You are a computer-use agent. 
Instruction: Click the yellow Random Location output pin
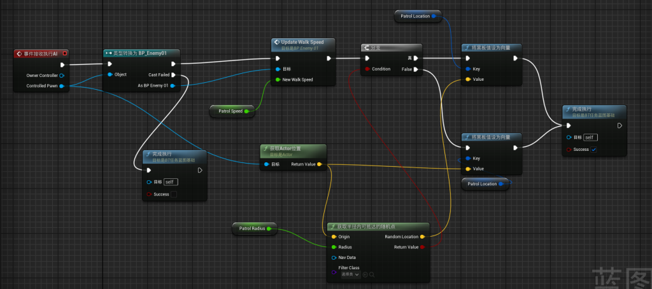pyautogui.click(x=423, y=236)
